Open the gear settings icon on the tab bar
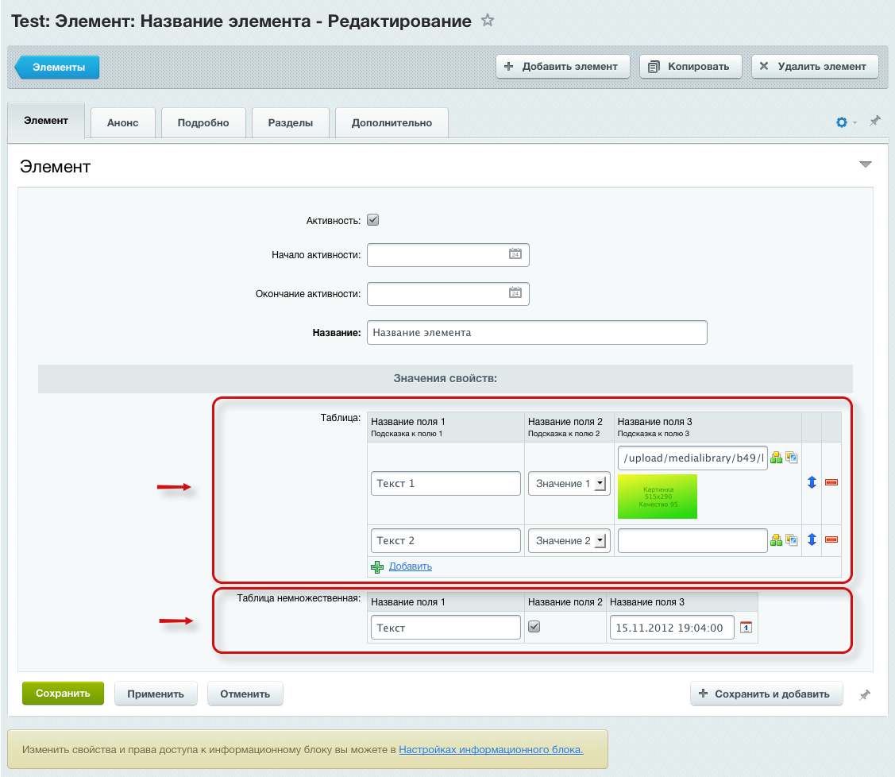The width and height of the screenshot is (895, 777). (x=842, y=122)
